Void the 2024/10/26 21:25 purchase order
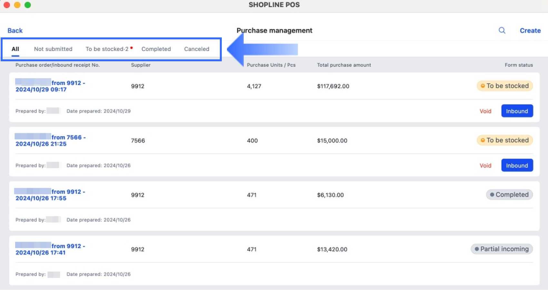The height and width of the screenshot is (290, 548). pos(485,166)
